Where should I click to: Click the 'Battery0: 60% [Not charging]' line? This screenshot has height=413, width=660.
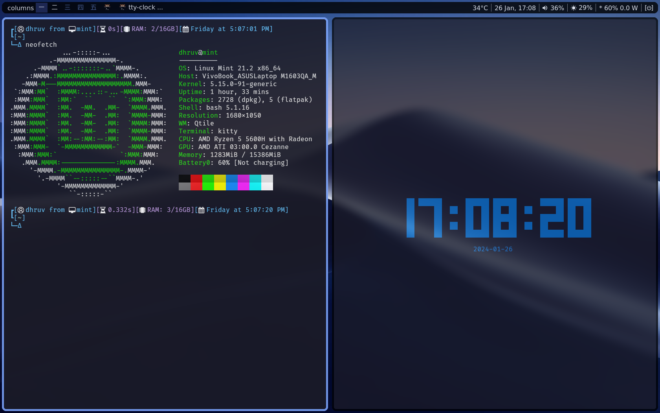(x=234, y=162)
